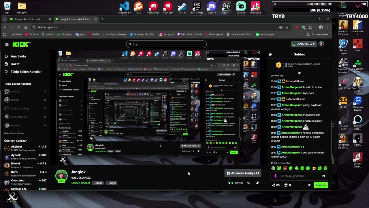
Task: Select the Türkçe tag
Action: (111, 183)
